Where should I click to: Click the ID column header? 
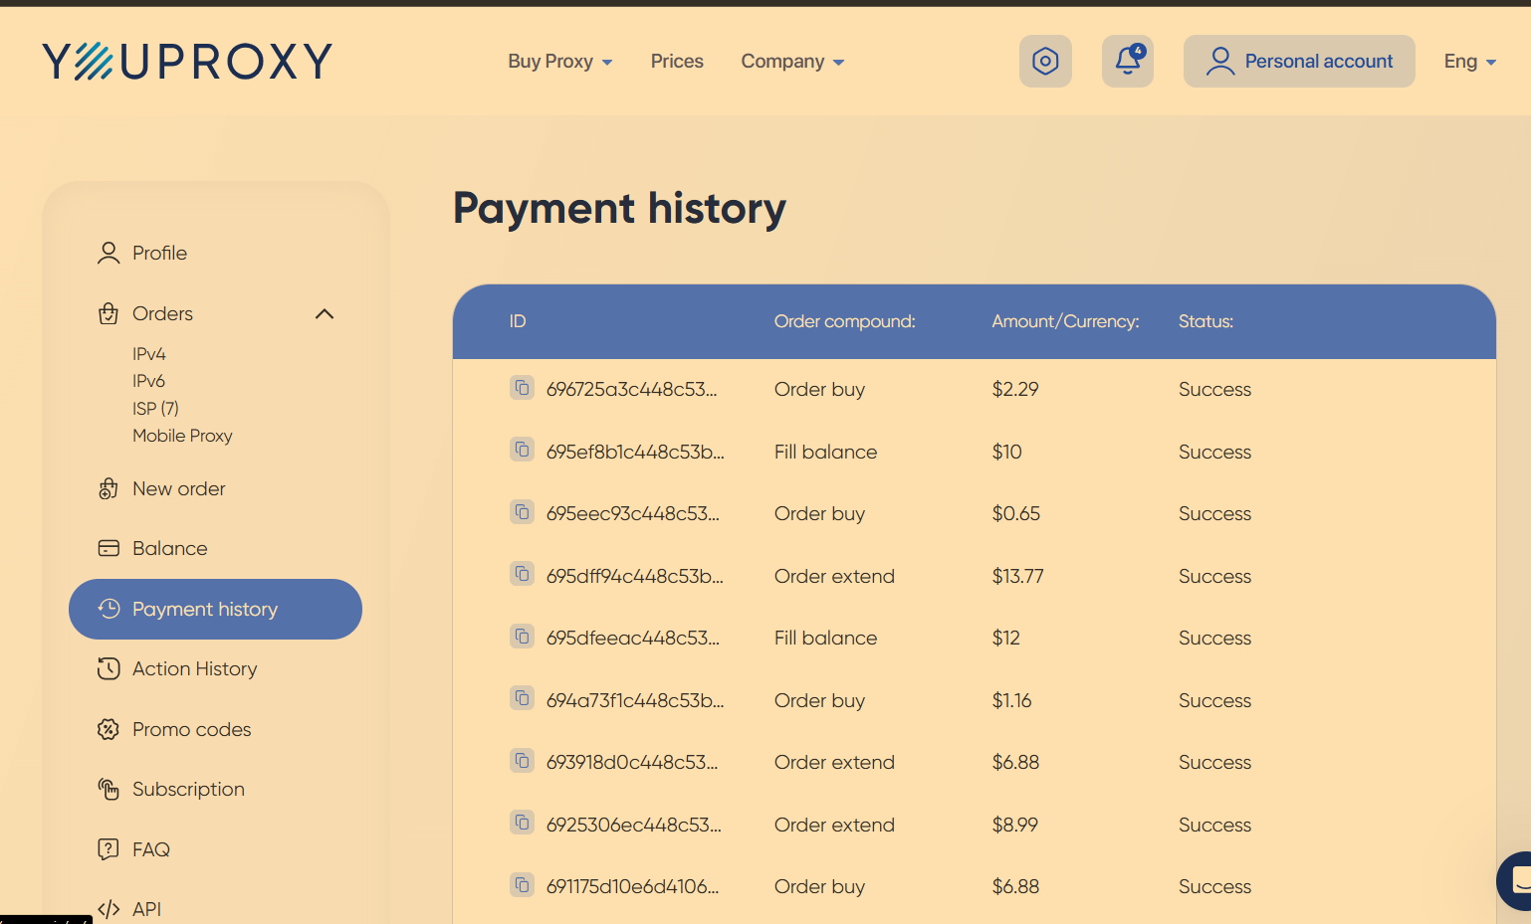coord(518,322)
